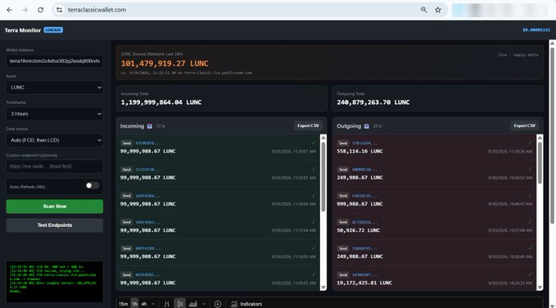
Task: Click Send tag on incoming 11:25:07 AM row
Action: pyautogui.click(x=127, y=170)
